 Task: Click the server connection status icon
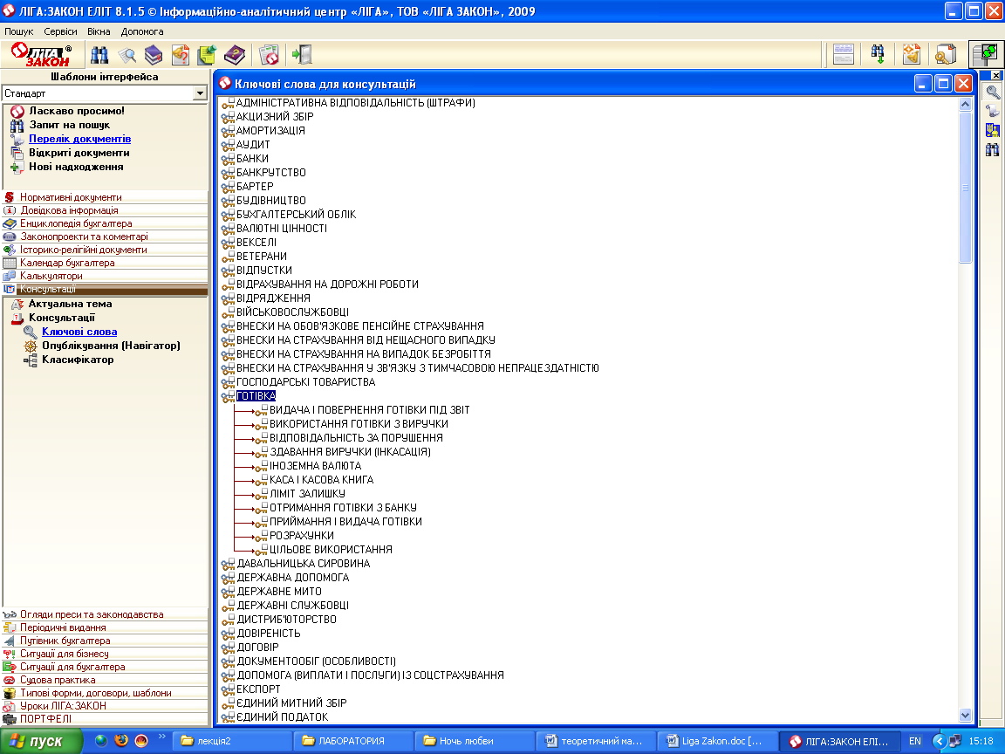(986, 55)
